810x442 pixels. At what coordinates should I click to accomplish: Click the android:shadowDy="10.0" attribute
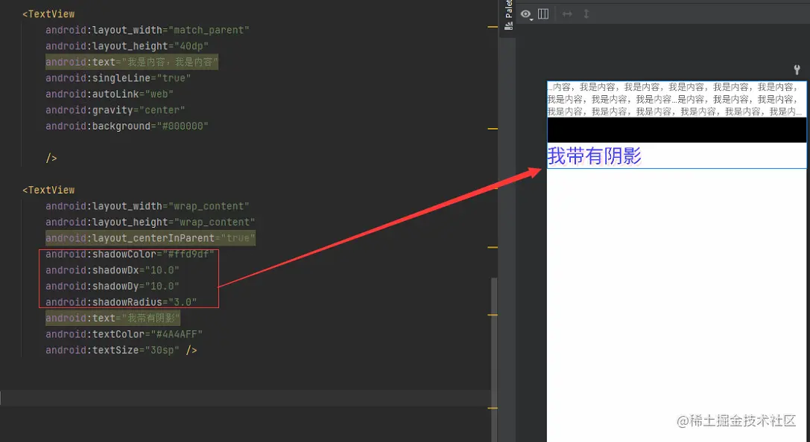pyautogui.click(x=113, y=286)
